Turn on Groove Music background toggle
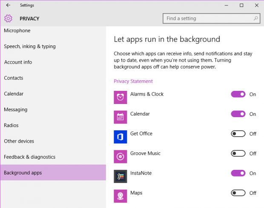Screen dimensions: 264x208 tap(238, 153)
